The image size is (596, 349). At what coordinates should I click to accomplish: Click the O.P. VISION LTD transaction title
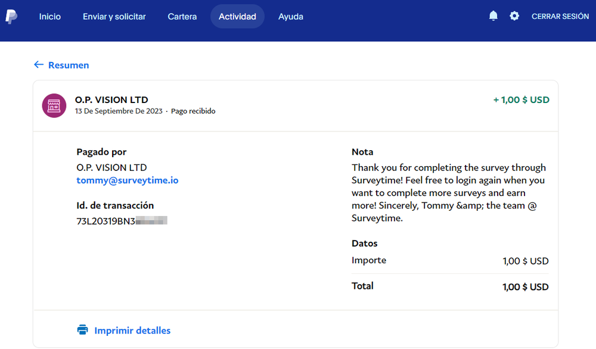[x=111, y=99]
